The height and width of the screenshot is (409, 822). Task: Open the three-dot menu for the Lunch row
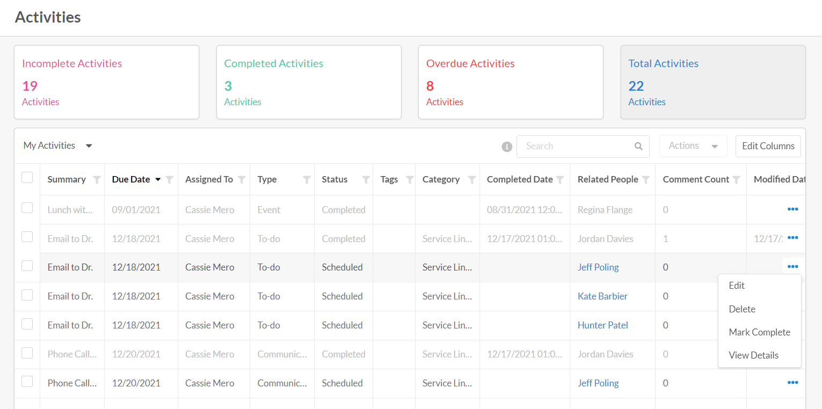(x=792, y=209)
